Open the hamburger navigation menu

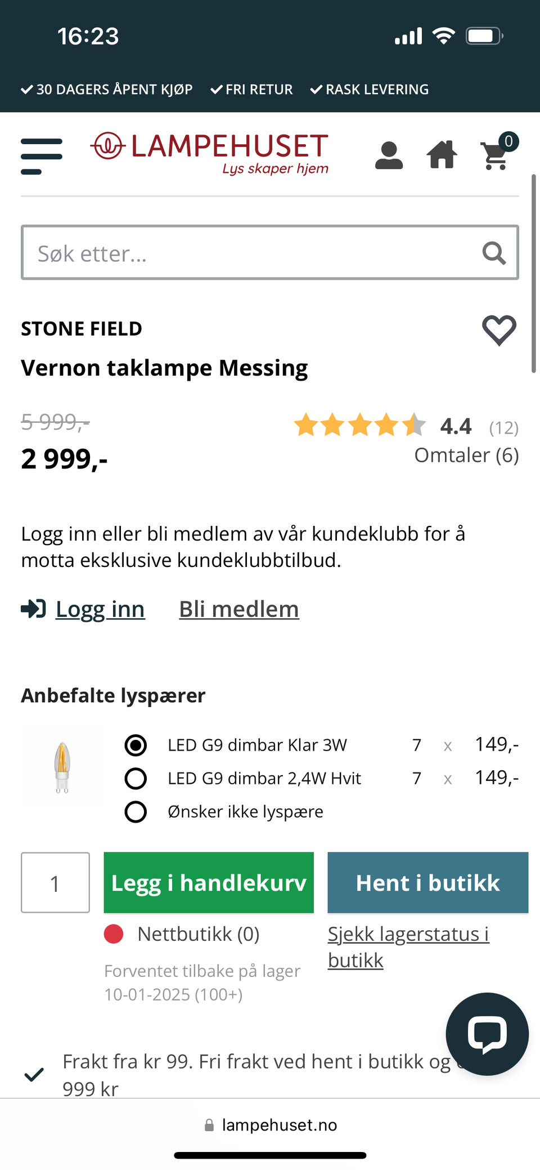[x=42, y=156]
